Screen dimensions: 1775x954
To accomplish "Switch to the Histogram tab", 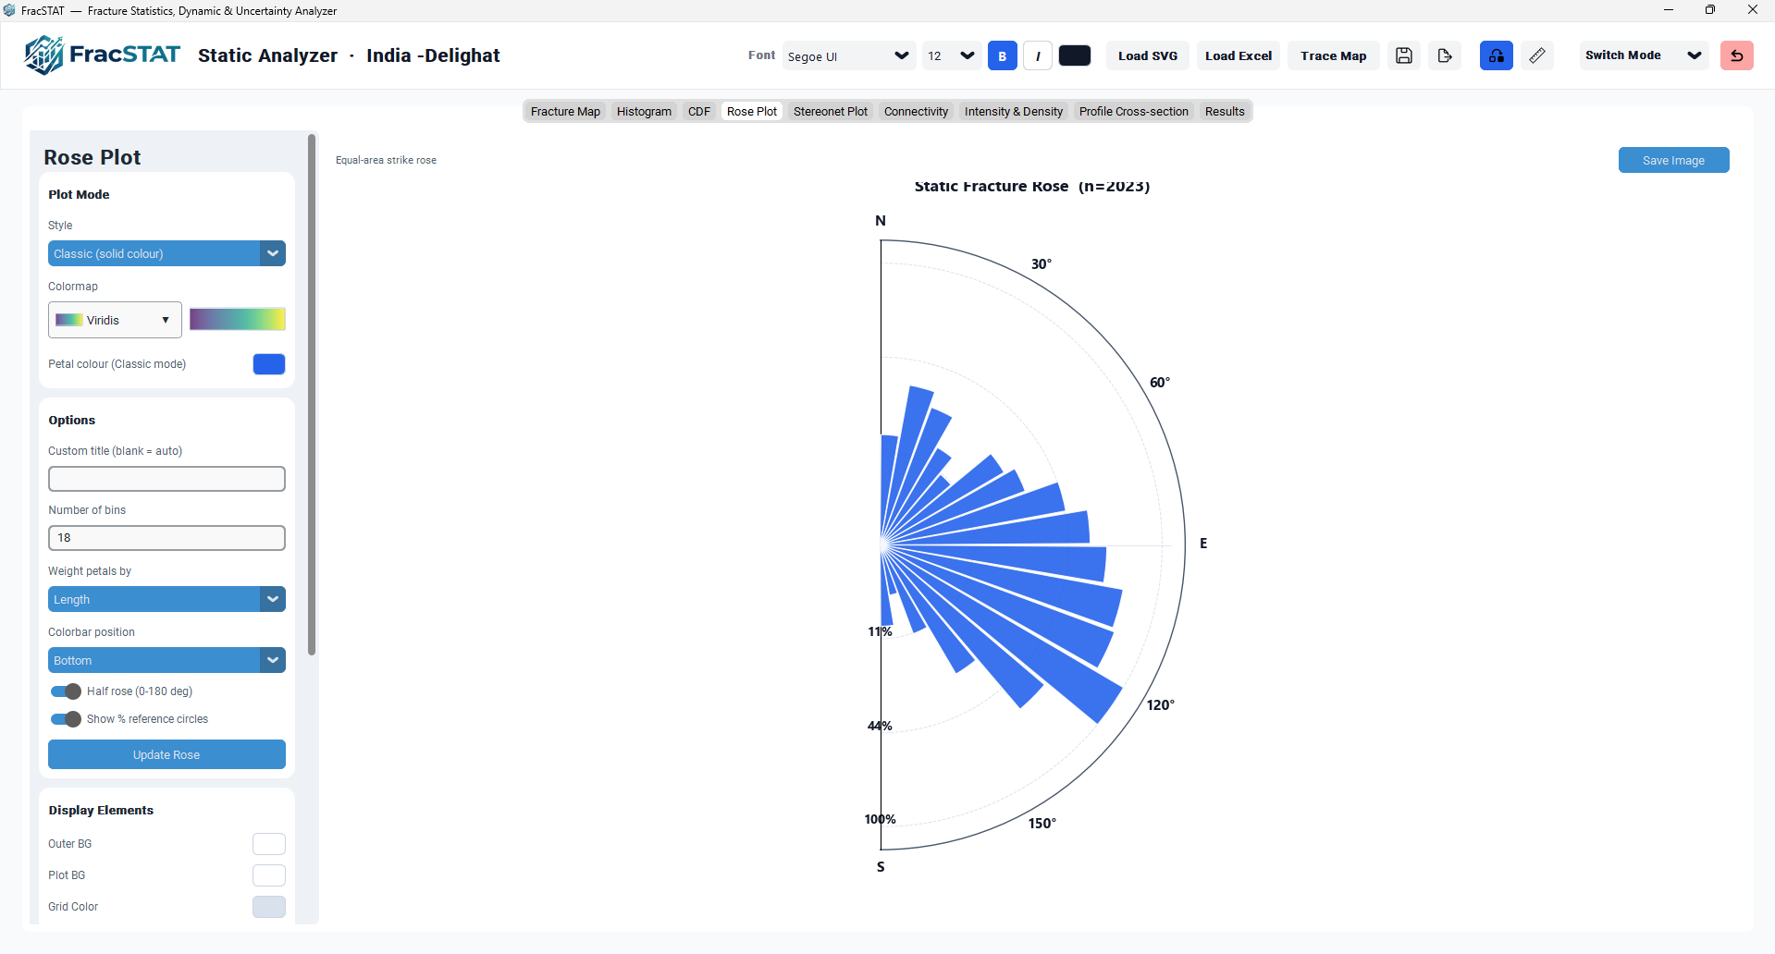I will tap(644, 111).
